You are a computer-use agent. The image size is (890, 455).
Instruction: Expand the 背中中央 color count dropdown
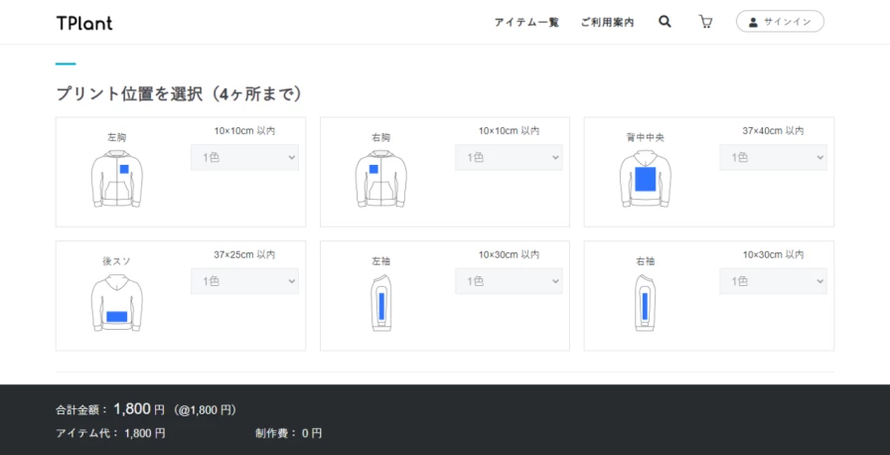pyautogui.click(x=773, y=157)
